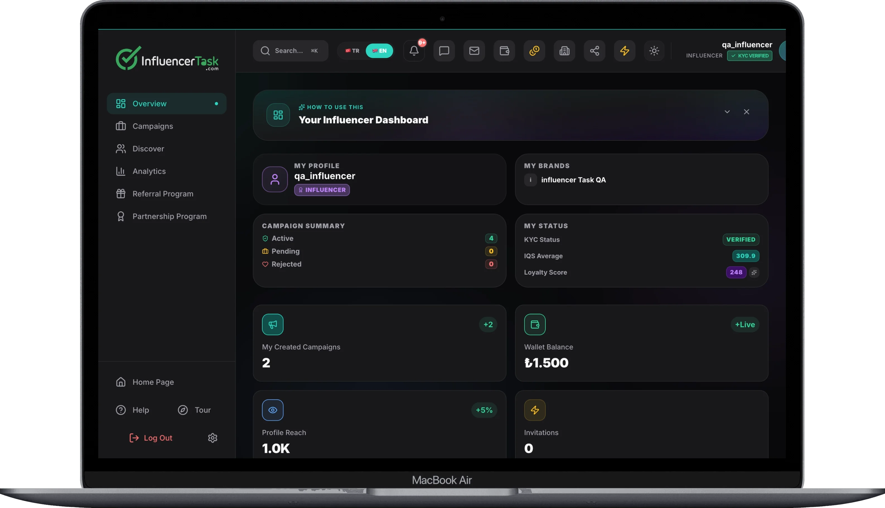Click the Campaigns briefcase icon in sidebar
885x508 pixels.
click(x=120, y=126)
